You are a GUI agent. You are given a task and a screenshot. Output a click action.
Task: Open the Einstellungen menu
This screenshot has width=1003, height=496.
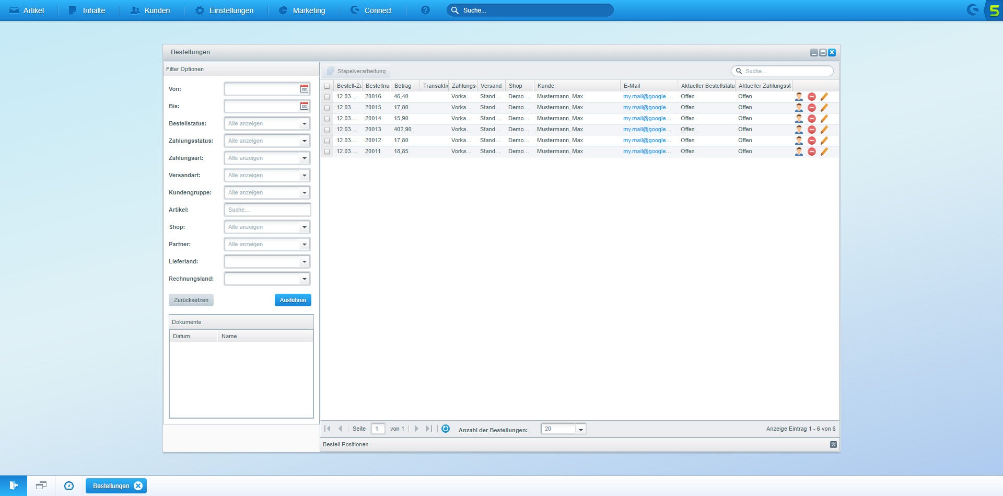tap(224, 10)
